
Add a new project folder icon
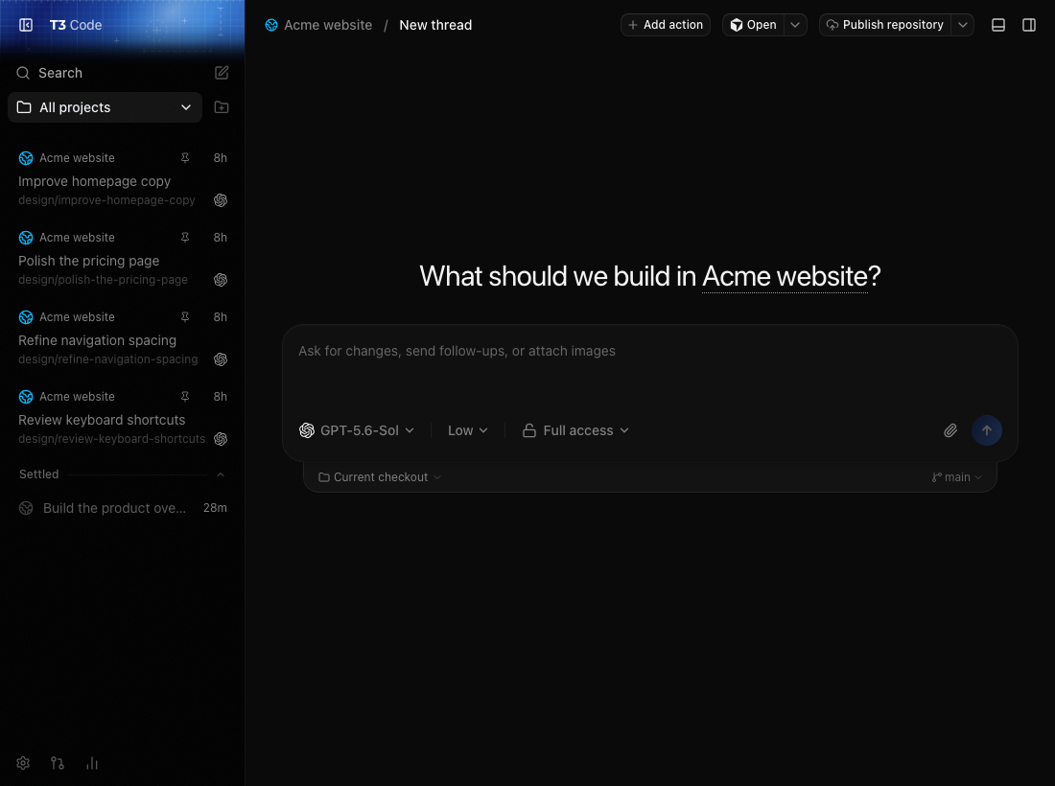point(222,107)
